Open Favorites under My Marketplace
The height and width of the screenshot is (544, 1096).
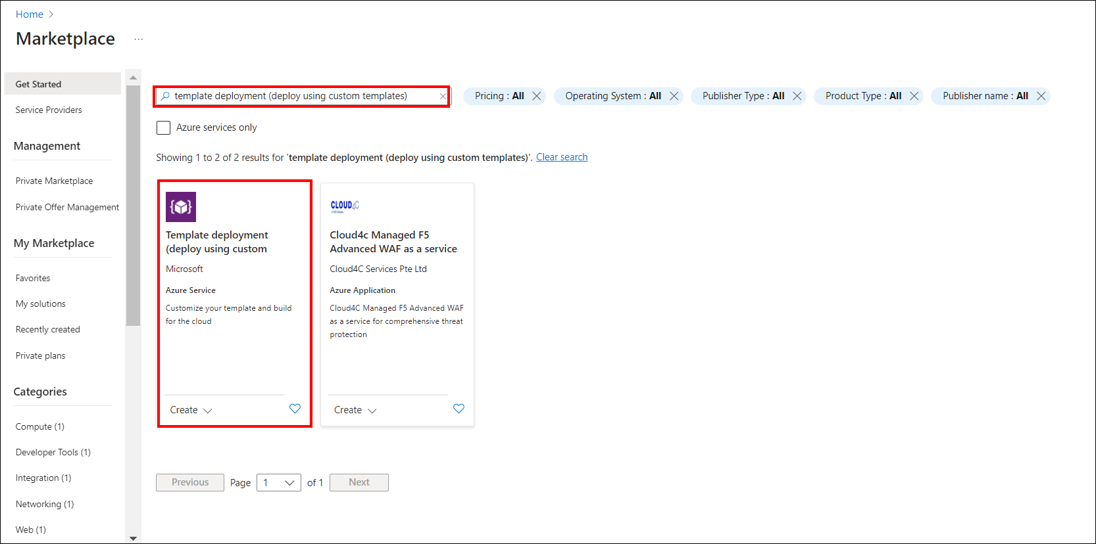(33, 278)
